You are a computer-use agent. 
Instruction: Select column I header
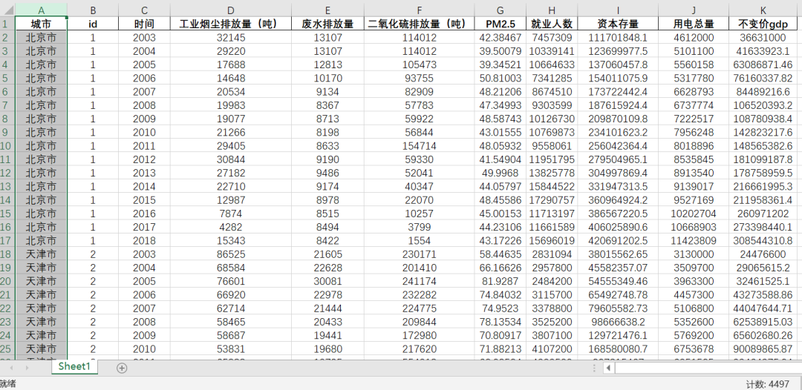618,10
